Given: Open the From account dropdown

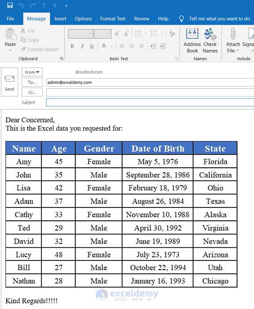Looking at the screenshot, I should 32,72.
